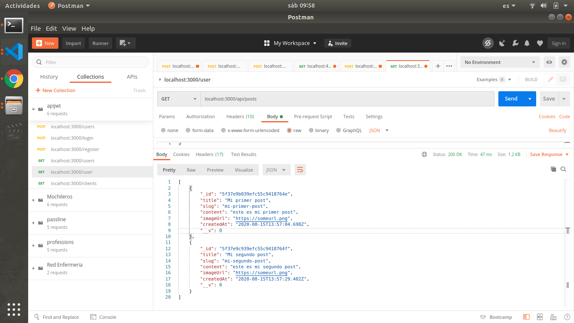Launch Visual Studio Code from the dock
This screenshot has height=323, width=574.
tap(14, 52)
